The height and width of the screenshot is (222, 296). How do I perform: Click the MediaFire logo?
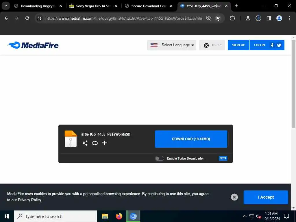pyautogui.click(x=33, y=45)
